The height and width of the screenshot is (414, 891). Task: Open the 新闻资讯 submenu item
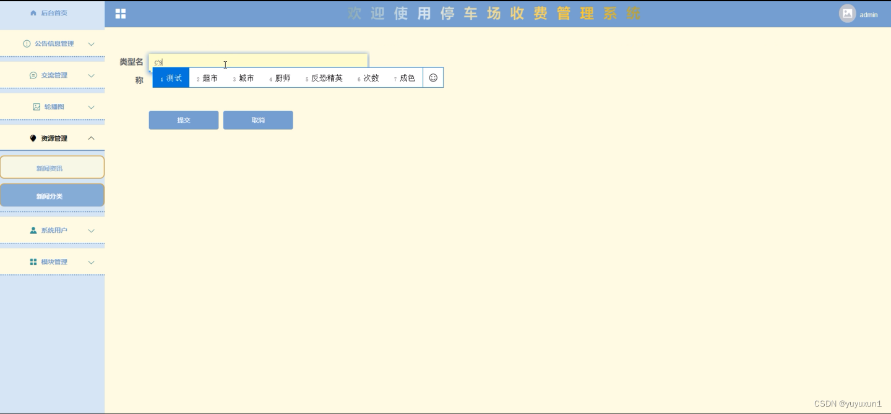pos(52,167)
